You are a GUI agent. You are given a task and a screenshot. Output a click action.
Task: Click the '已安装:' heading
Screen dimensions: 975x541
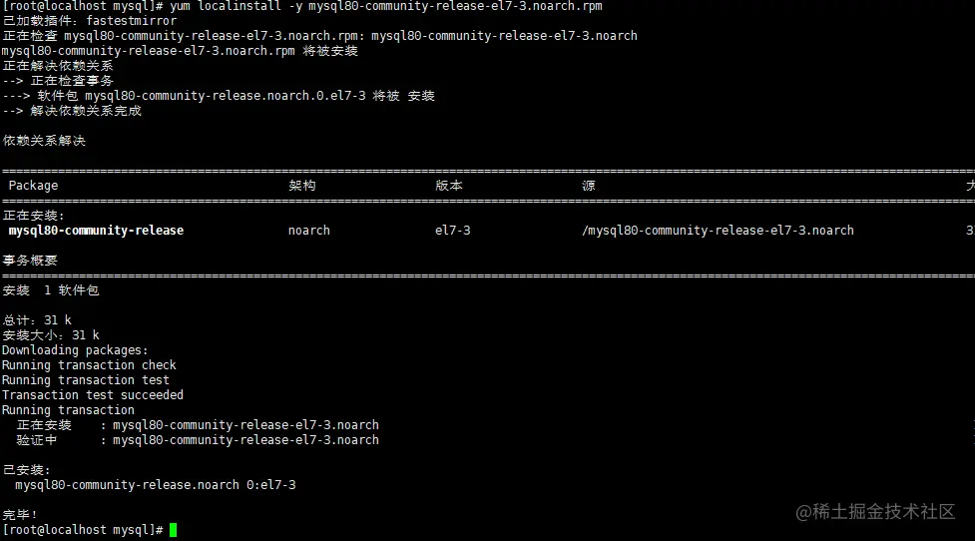[26, 470]
